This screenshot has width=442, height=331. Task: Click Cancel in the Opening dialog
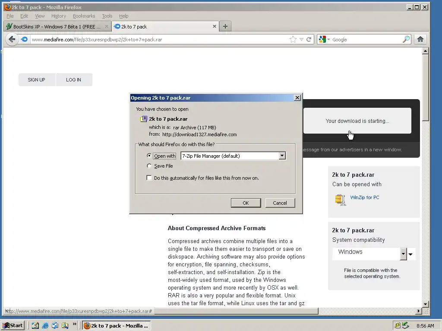point(280,203)
